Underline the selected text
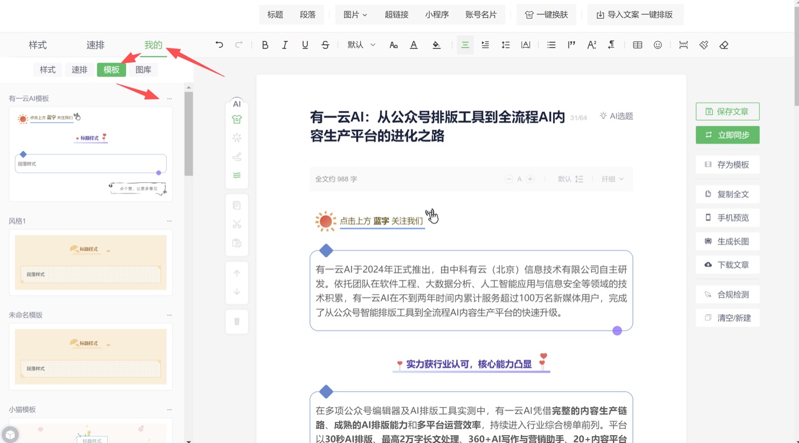 (305, 45)
